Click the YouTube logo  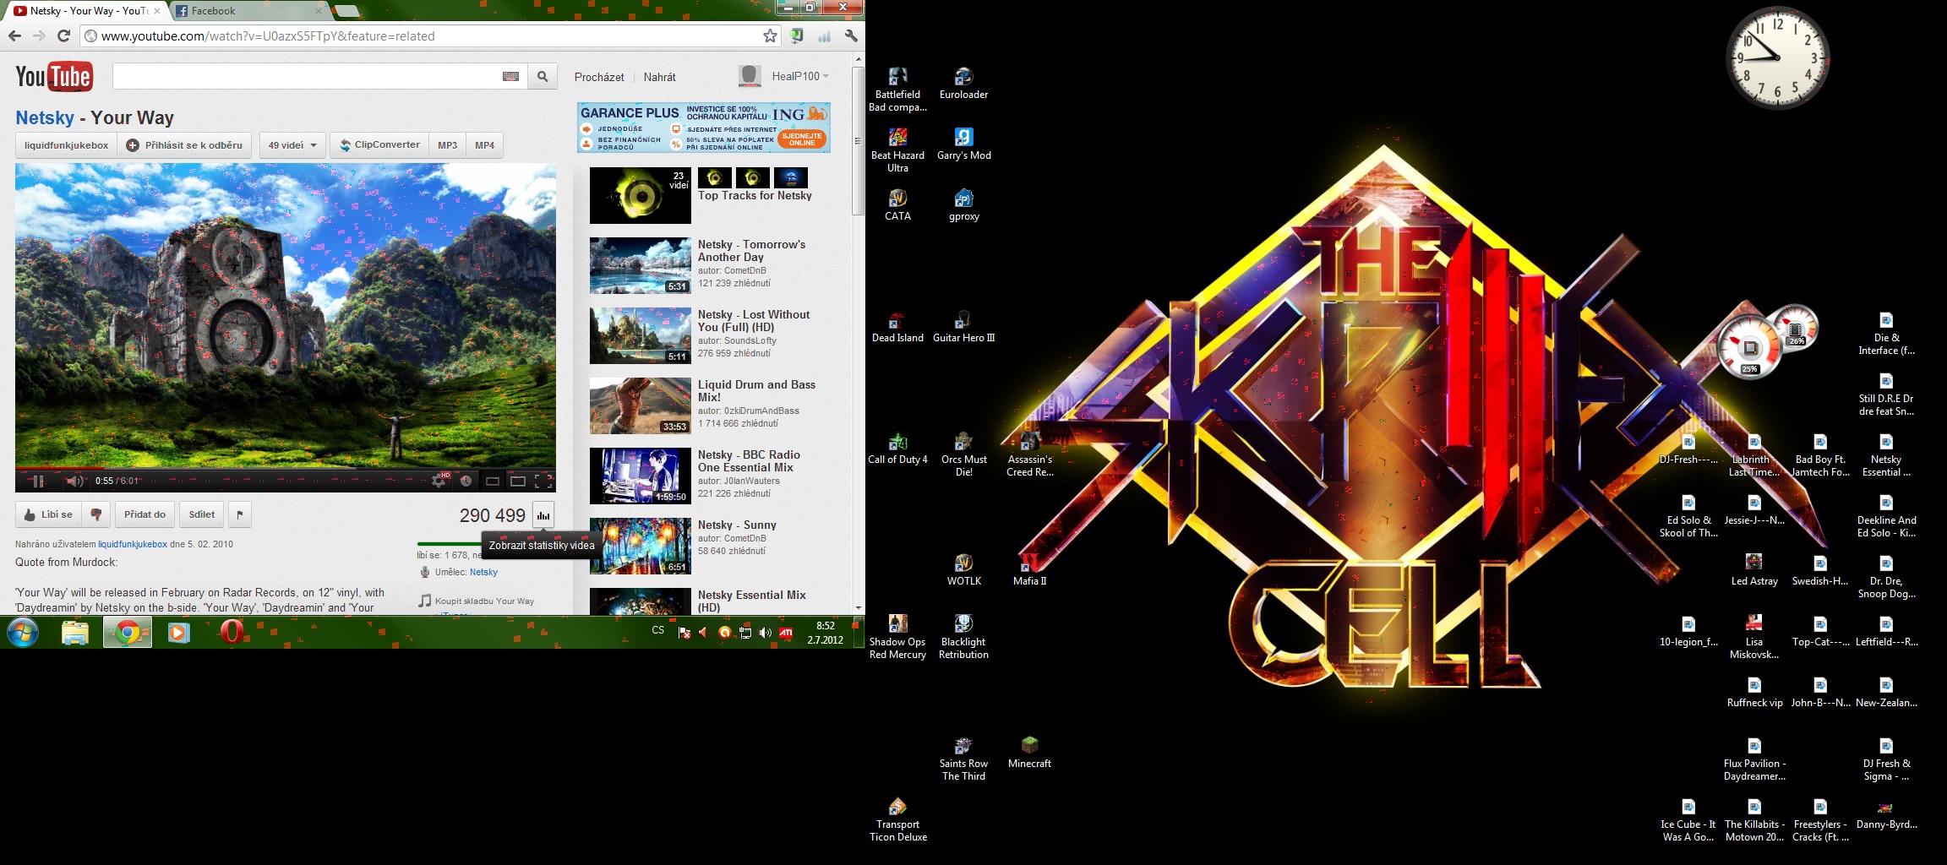[54, 76]
